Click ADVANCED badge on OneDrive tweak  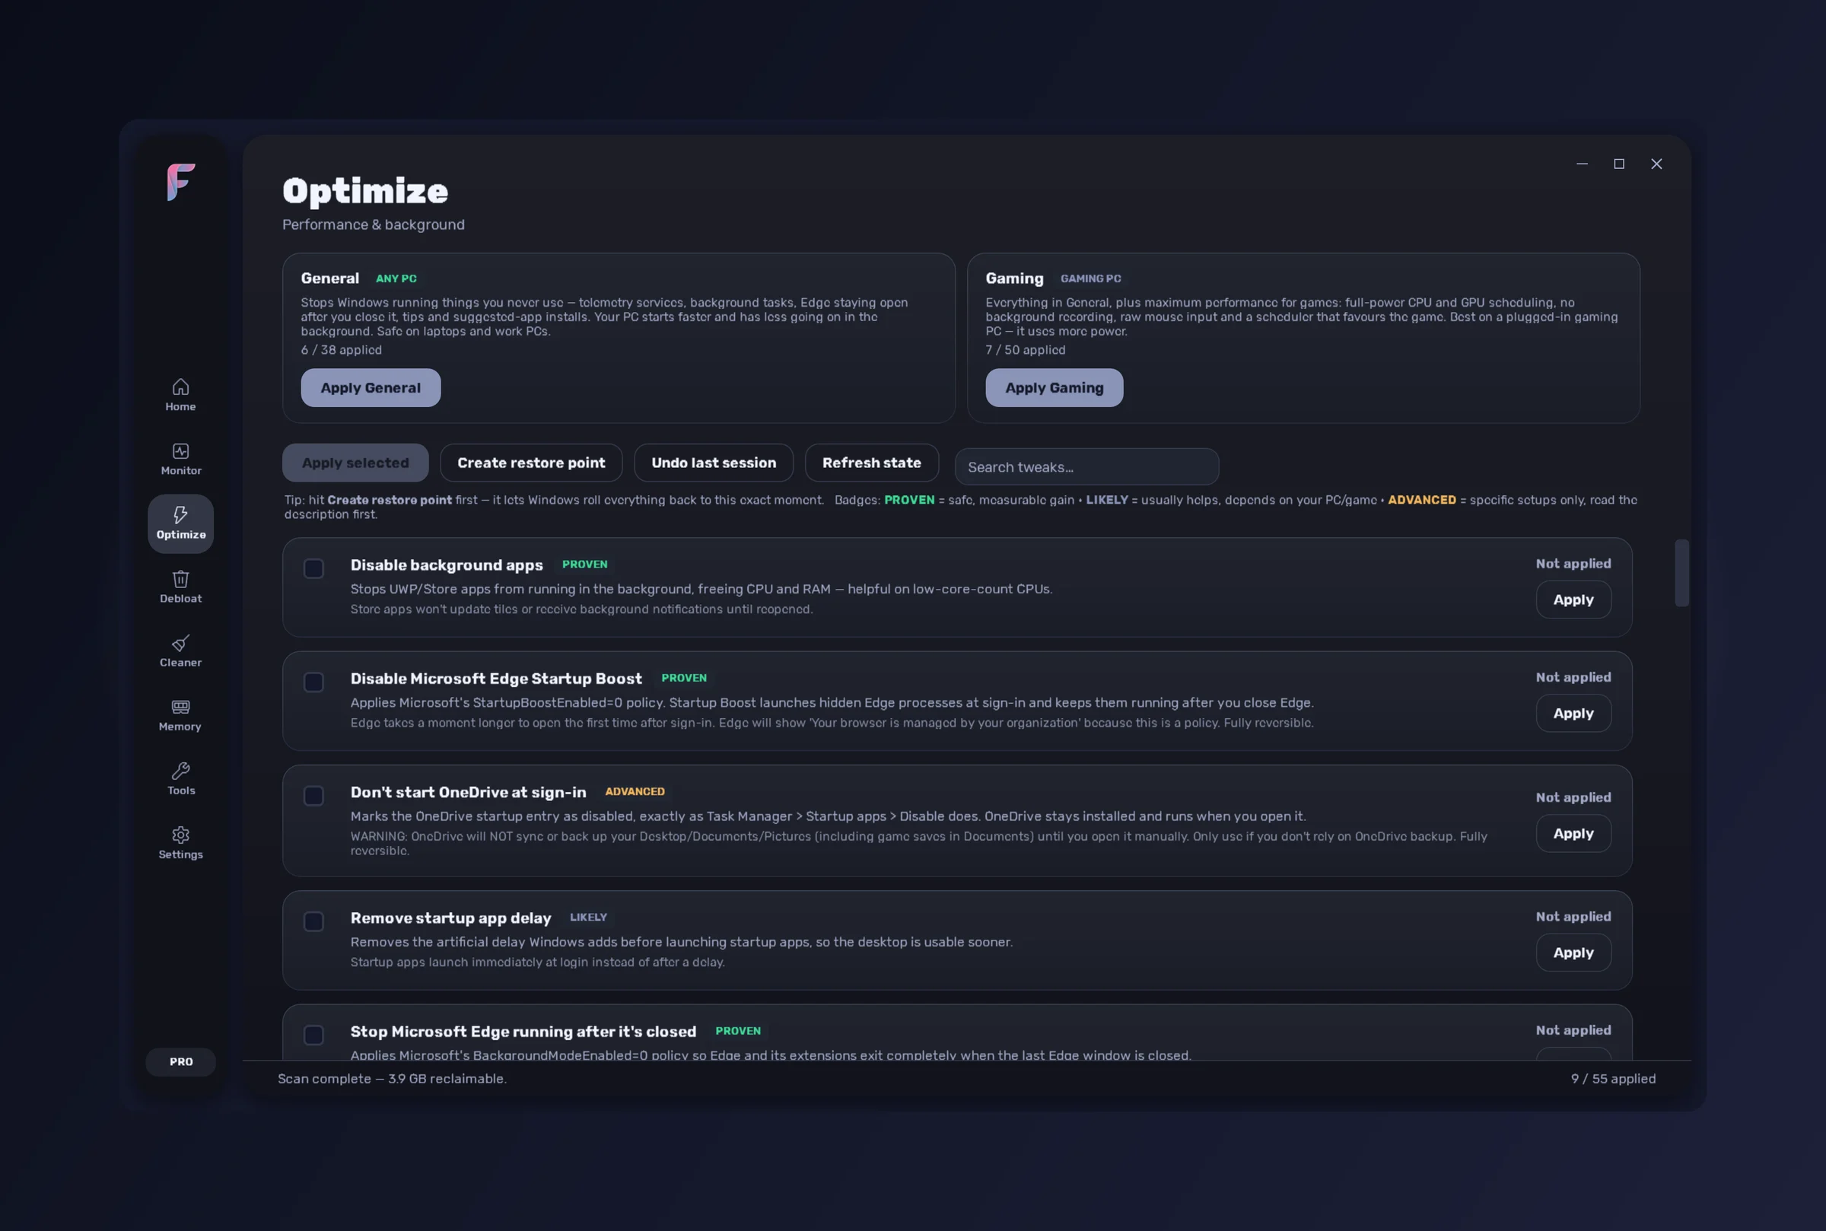[635, 792]
